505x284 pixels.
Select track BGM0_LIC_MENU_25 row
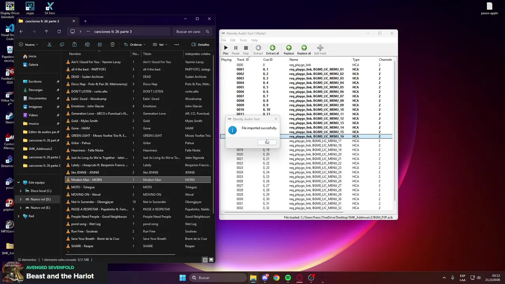[306, 177]
